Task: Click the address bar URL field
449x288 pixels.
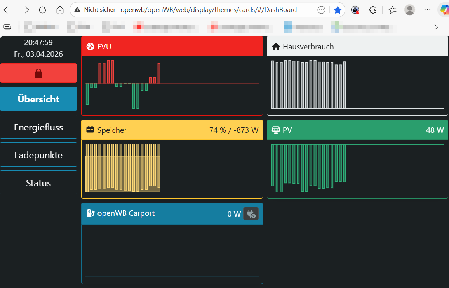Action: [x=209, y=10]
